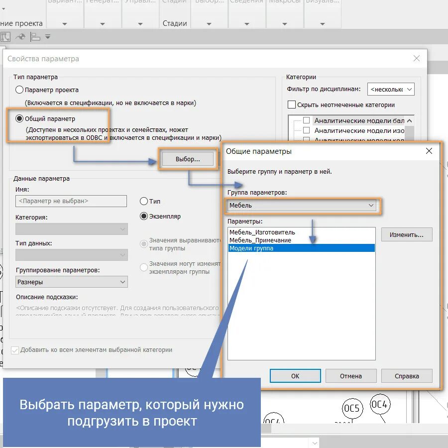Screen dimensions: 448x448
Task: Open the Фильтр по дисциплинам dropdown
Action: click(391, 89)
